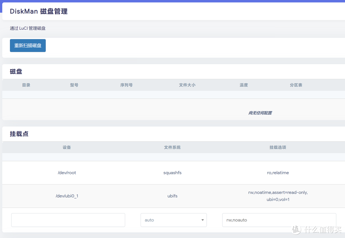The image size is (345, 238).
Task: Select the 磁盘 section header
Action: click(x=16, y=71)
